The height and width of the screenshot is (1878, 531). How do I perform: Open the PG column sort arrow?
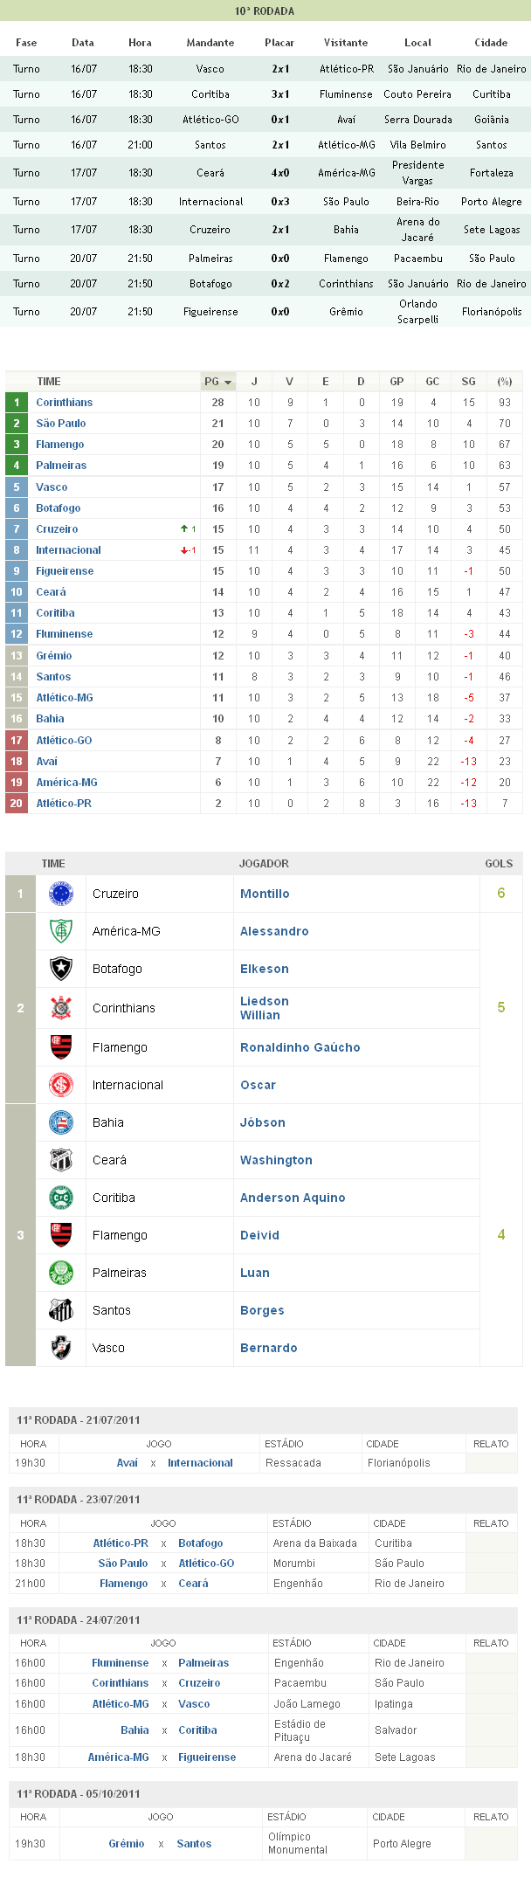tap(228, 383)
